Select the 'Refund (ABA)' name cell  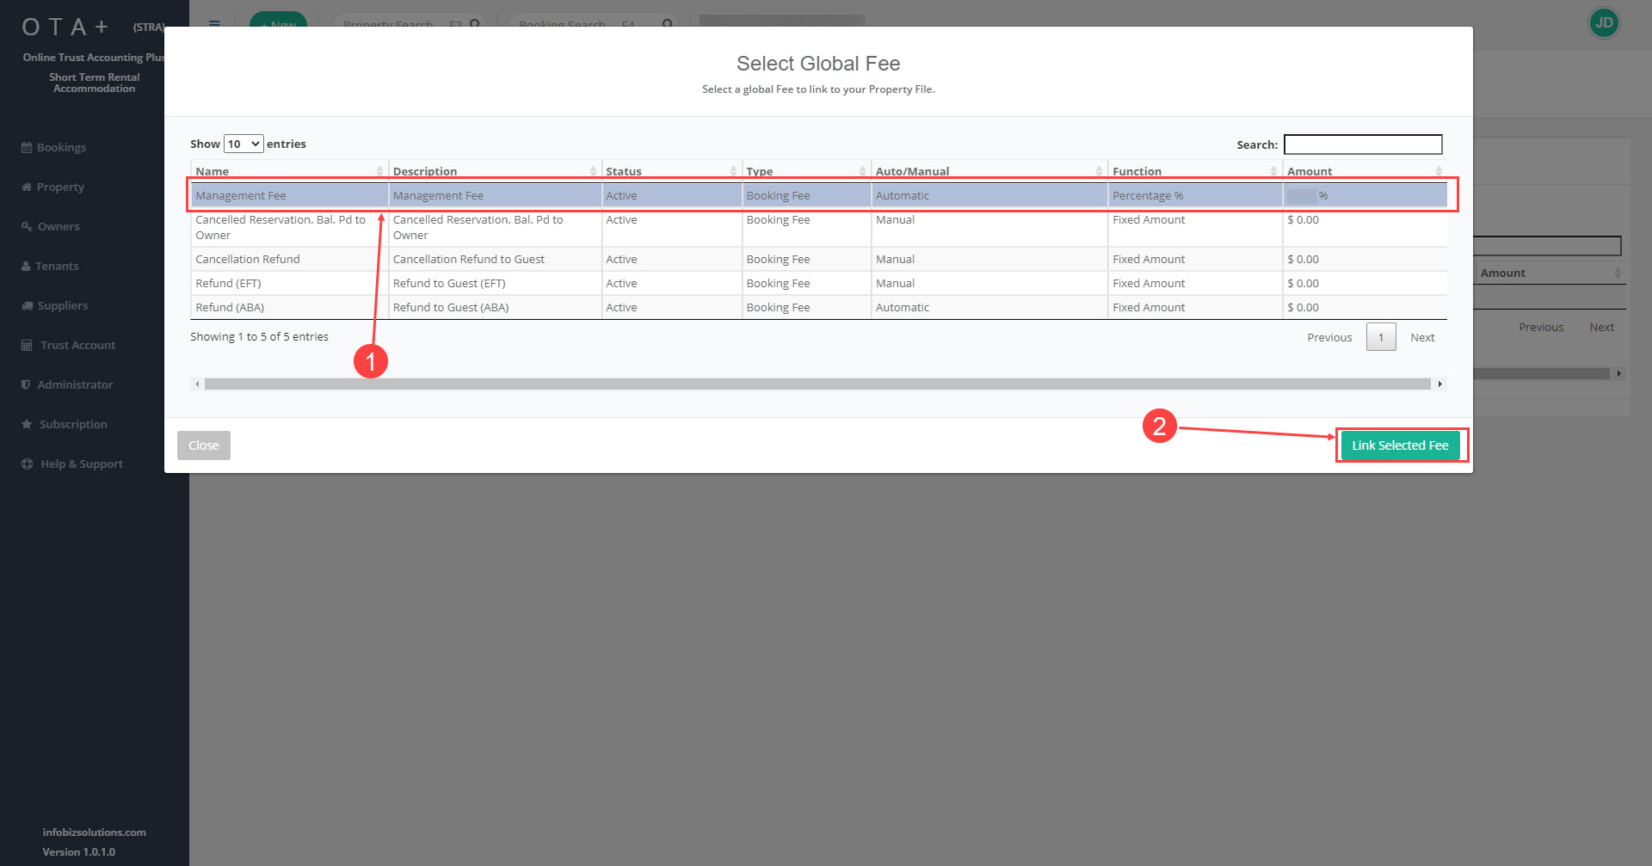(290, 308)
